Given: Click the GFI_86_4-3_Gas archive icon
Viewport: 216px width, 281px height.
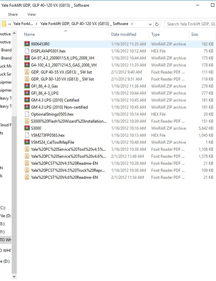Looking at the screenshot, I should tap(27, 86).
